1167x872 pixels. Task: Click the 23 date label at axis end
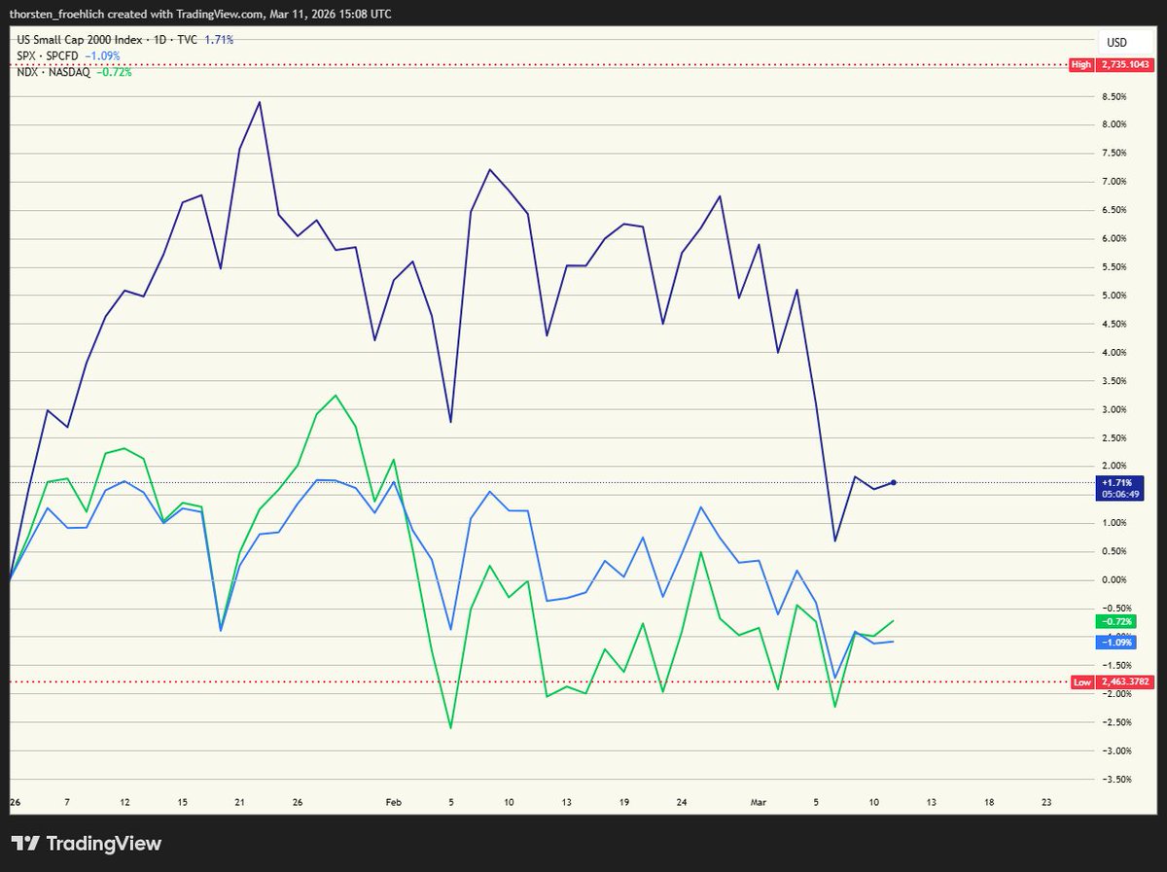(x=1046, y=802)
